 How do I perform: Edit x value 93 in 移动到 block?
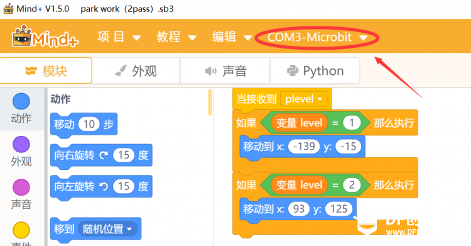coord(298,209)
